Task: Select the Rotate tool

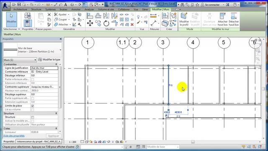Action: (x=106, y=23)
